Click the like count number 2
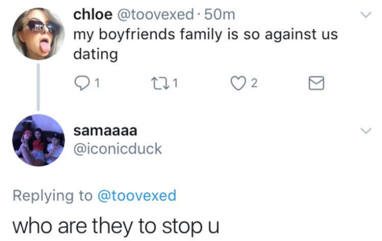This screenshot has height=241, width=382. coord(254,84)
